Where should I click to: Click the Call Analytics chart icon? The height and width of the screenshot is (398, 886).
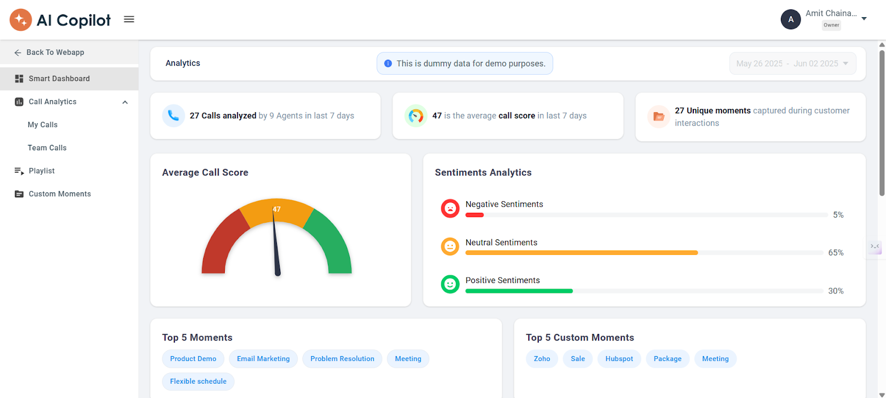click(19, 102)
